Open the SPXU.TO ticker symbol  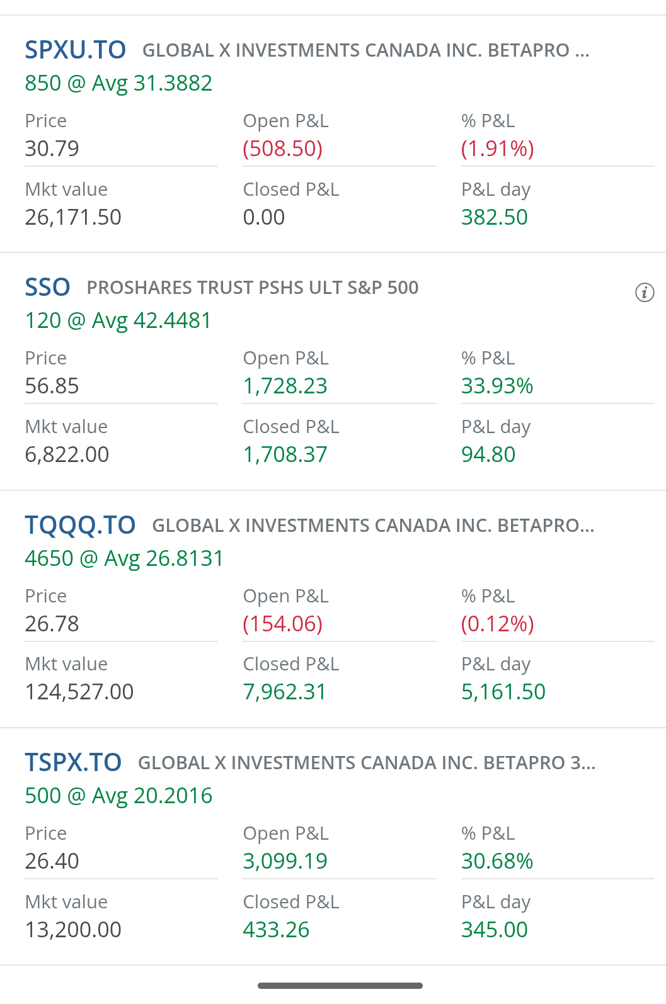coord(76,50)
